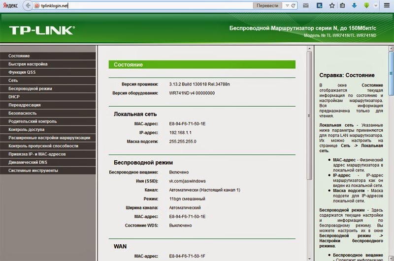Click the Перевести translate button
Screen dimensions: 394x261
click(x=267, y=5)
